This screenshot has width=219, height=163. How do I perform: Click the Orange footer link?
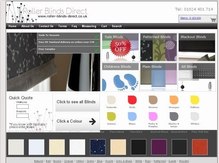click(69, 161)
